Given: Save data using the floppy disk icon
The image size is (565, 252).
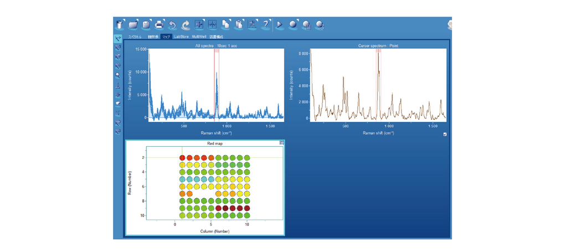Looking at the screenshot, I should click(x=146, y=25).
